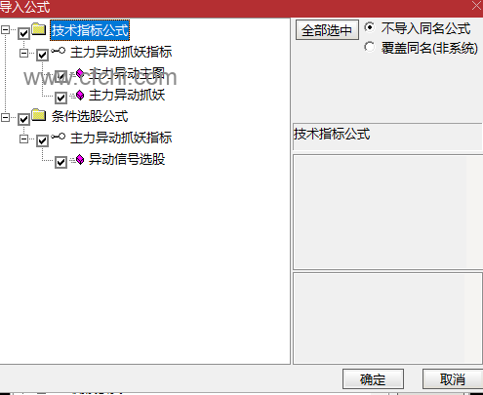Image resolution: width=483 pixels, height=395 pixels.
Task: Click the folder icon beside 条件选股公式
Action: (x=39, y=115)
